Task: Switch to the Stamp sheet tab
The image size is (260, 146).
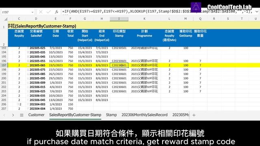Action: point(111,115)
